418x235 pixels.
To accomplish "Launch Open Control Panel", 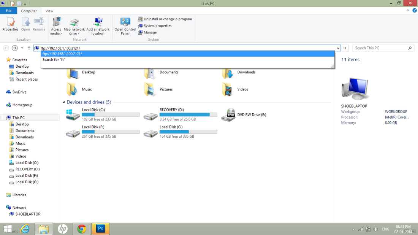I will click(125, 26).
